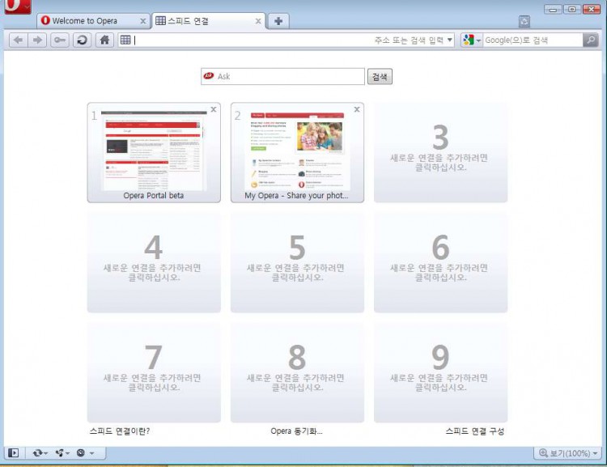Open the 스피드 연결 구성 link
The width and height of the screenshot is (607, 467).
[x=474, y=431]
